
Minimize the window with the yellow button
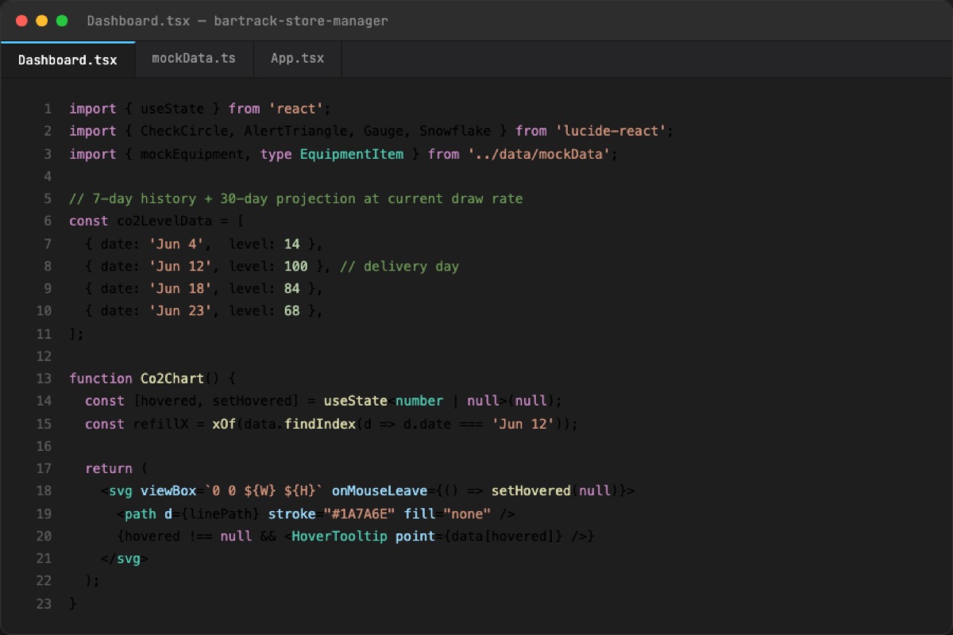[x=41, y=21]
